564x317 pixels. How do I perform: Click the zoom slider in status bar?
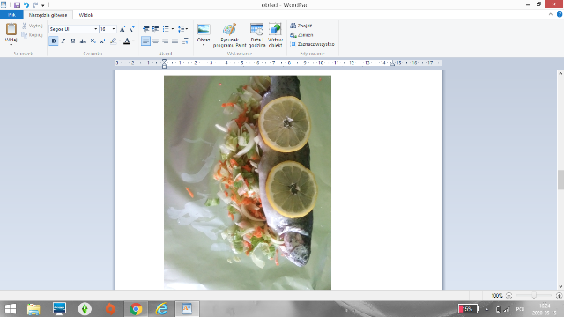[x=534, y=296]
